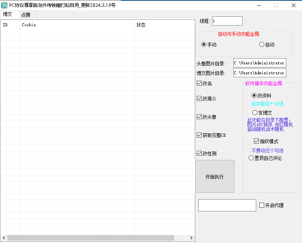Open the 博文 tab
The image size is (302, 243).
[8, 14]
